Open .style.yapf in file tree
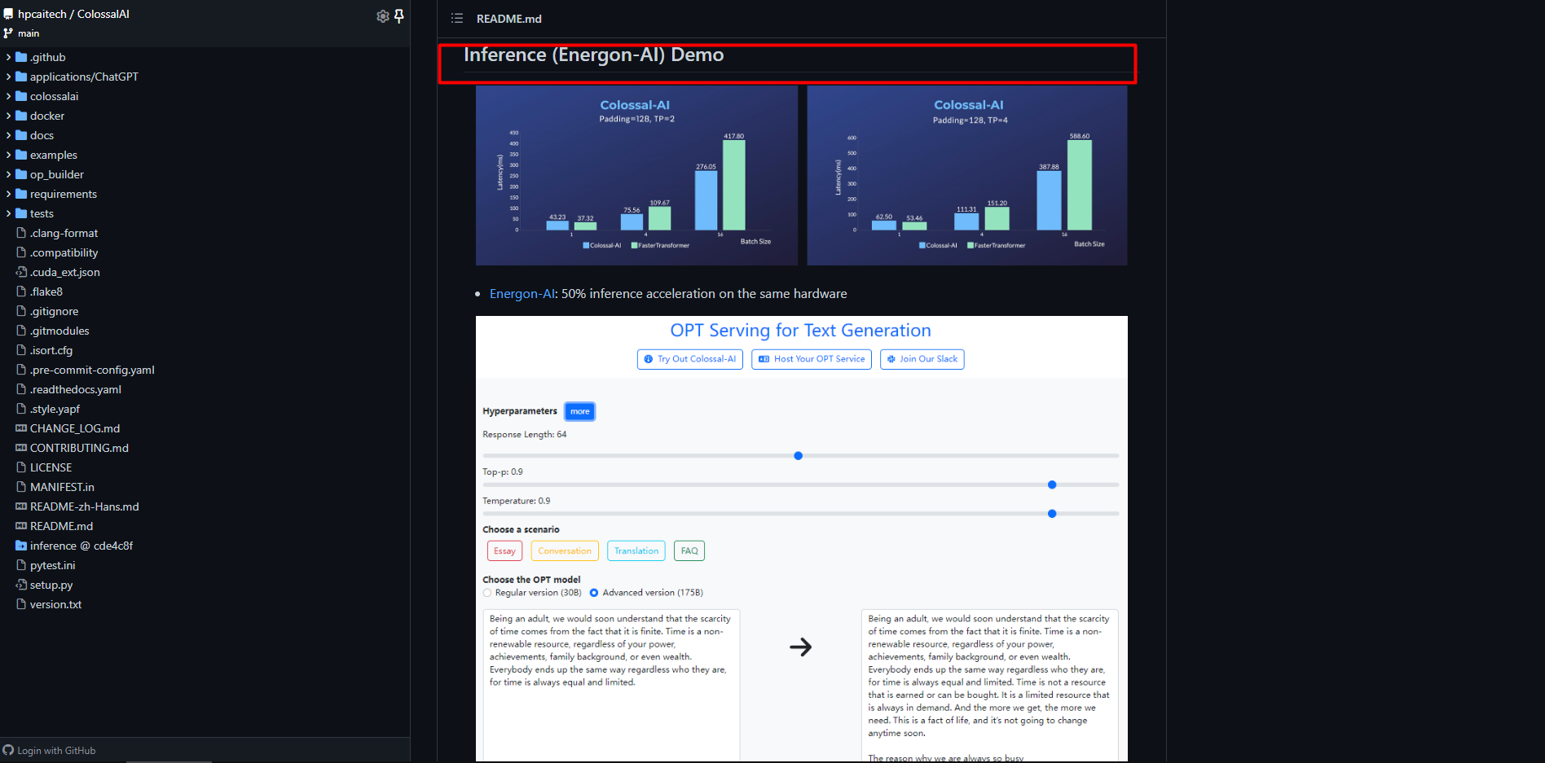 (x=55, y=409)
